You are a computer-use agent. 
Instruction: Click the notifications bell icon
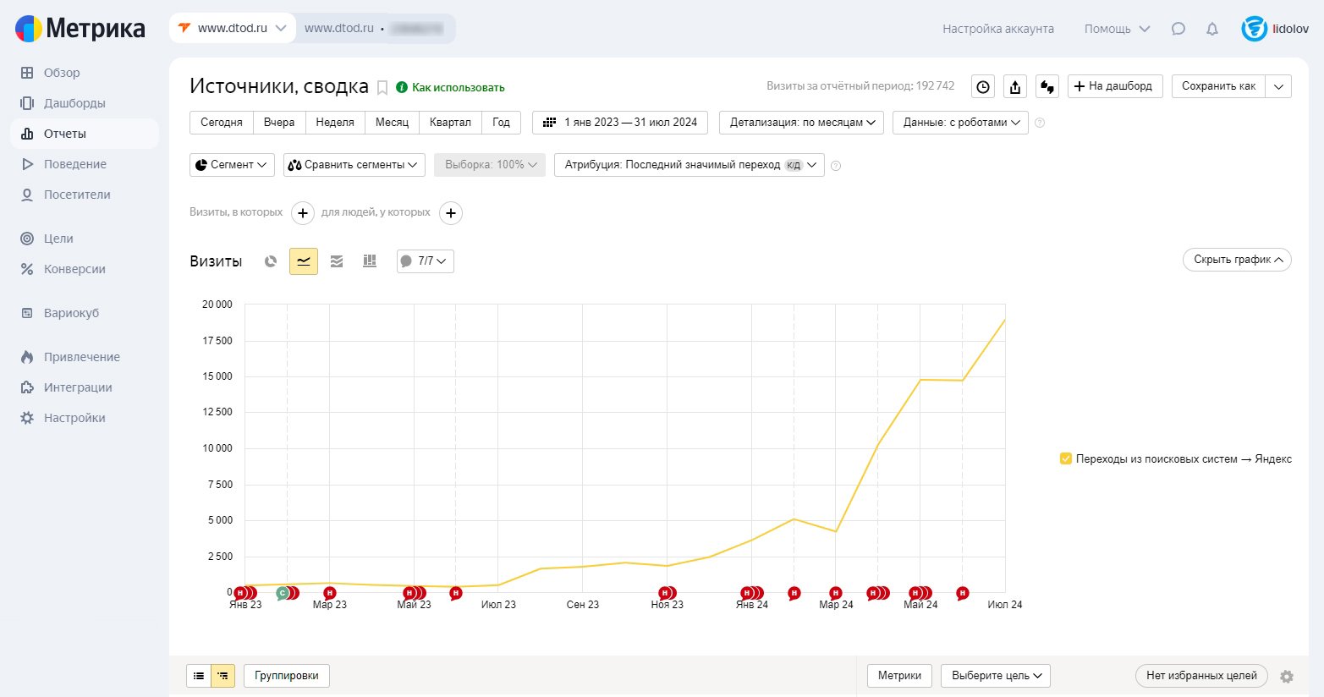1212,29
